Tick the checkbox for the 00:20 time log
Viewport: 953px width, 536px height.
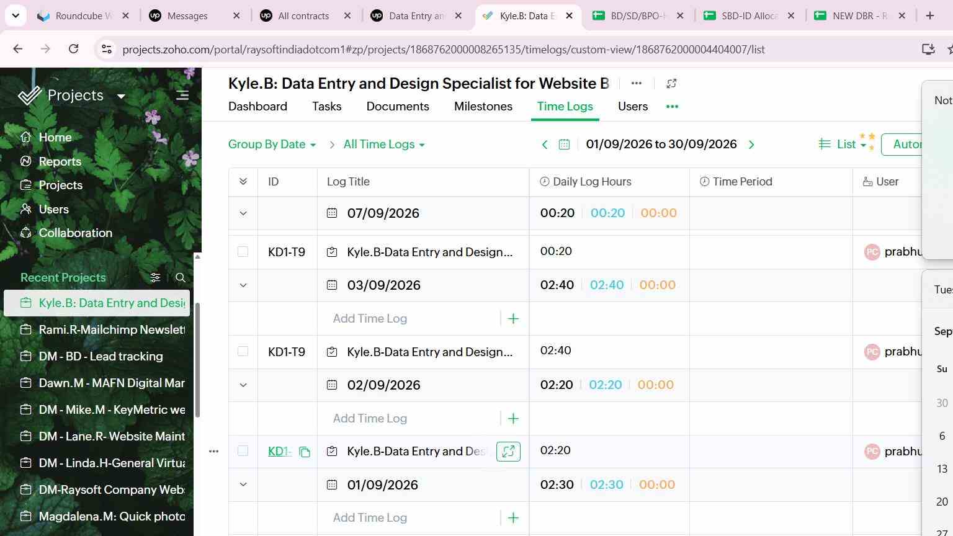click(x=243, y=252)
